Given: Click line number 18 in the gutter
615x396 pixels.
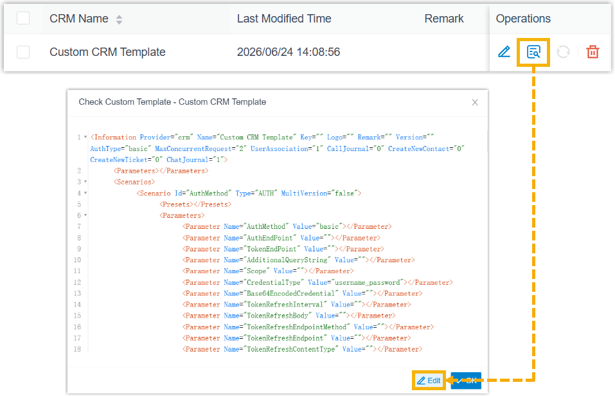Looking at the screenshot, I should (77, 349).
